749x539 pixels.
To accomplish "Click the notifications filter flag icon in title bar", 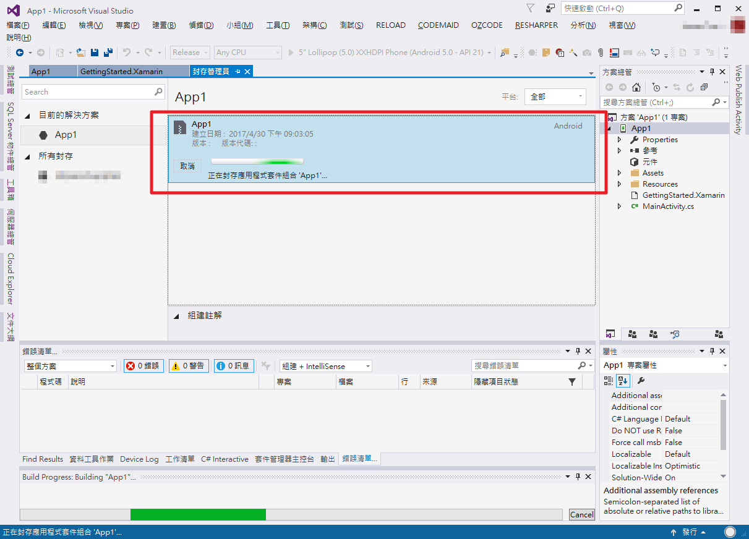I will coord(531,8).
